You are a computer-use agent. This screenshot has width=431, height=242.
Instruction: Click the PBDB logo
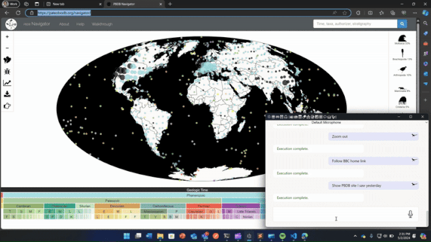coord(11,24)
